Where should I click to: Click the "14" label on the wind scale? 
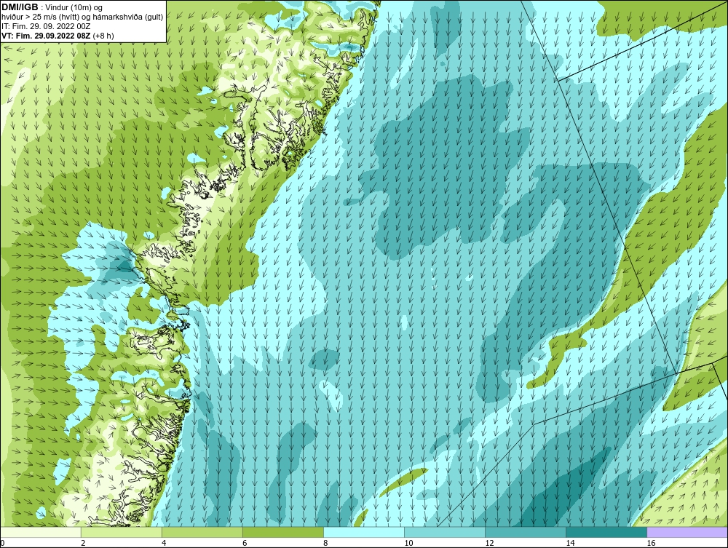click(x=570, y=544)
